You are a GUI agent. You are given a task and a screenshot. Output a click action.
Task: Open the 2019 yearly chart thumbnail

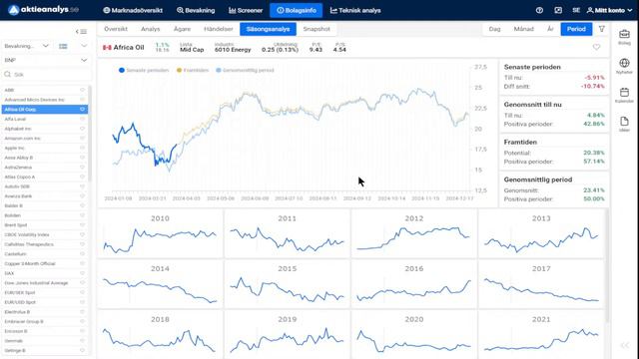pos(287,335)
